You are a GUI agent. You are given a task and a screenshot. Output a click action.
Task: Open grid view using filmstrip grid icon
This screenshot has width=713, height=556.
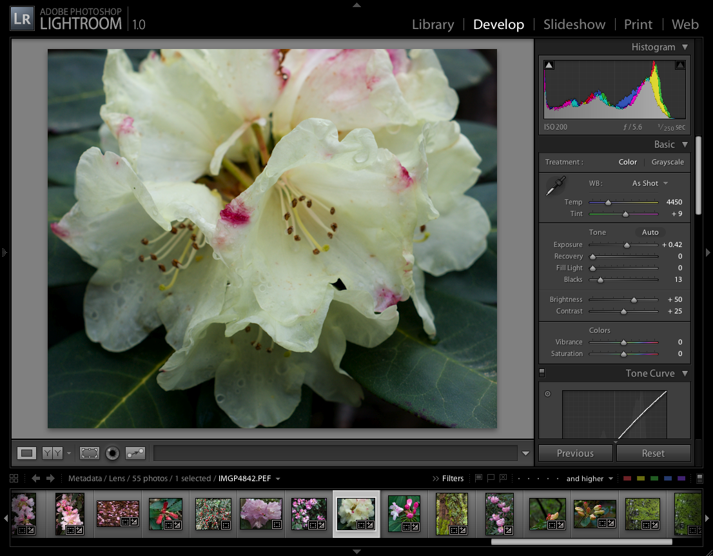click(x=14, y=478)
